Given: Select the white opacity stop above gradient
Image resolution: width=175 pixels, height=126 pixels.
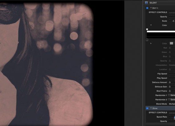Looking at the screenshot, I should pyautogui.click(x=147, y=29).
